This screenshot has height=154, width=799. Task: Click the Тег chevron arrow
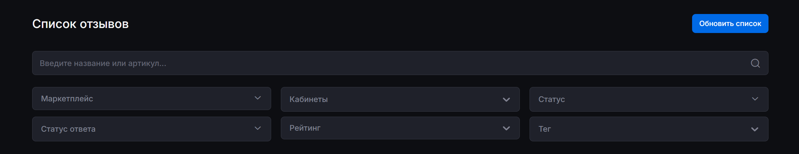click(755, 129)
